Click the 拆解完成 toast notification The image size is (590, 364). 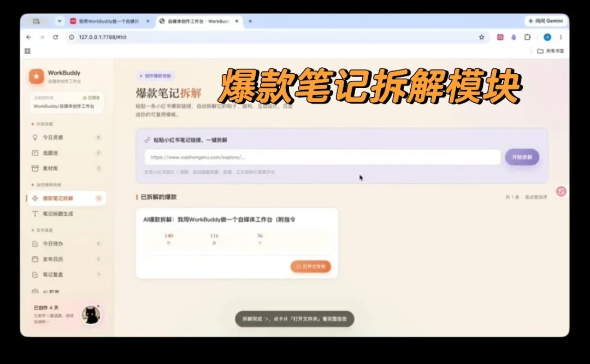(x=294, y=319)
